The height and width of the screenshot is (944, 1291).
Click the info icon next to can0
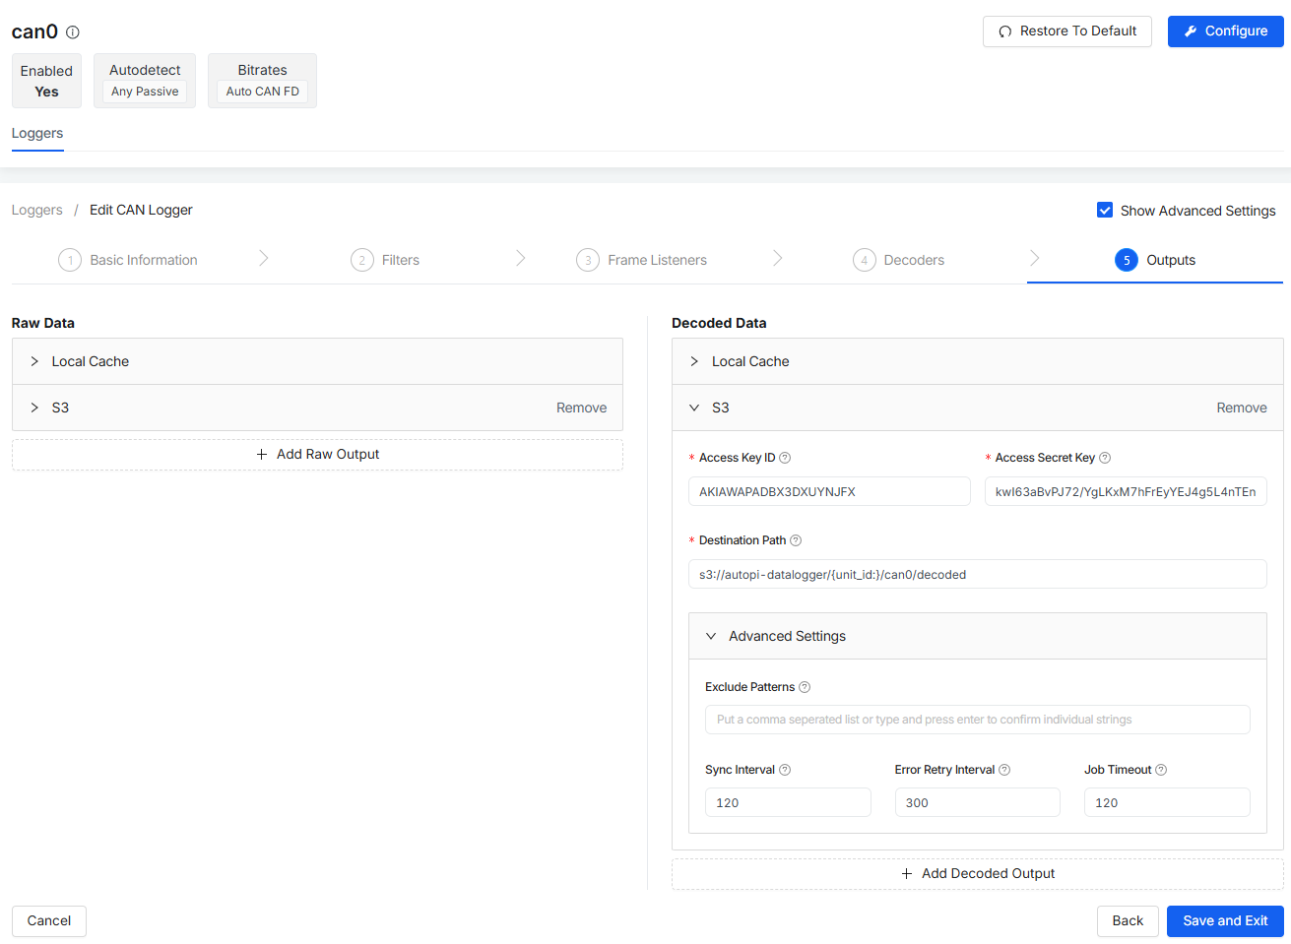(x=73, y=32)
